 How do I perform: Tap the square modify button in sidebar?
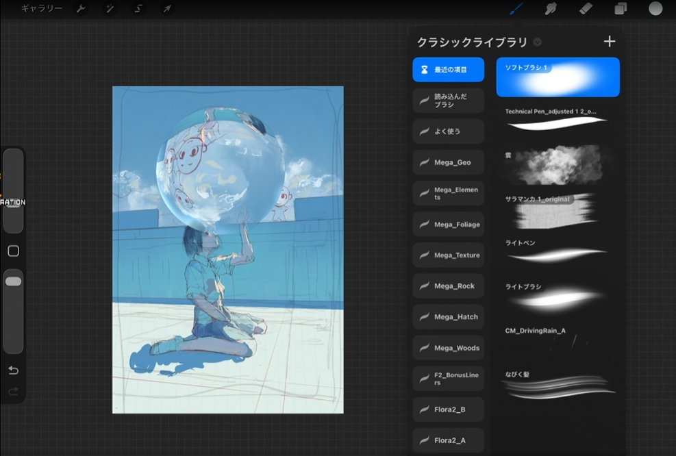click(14, 251)
